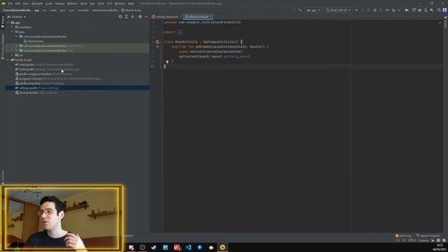Click the example breadcrumb

pos(83,10)
